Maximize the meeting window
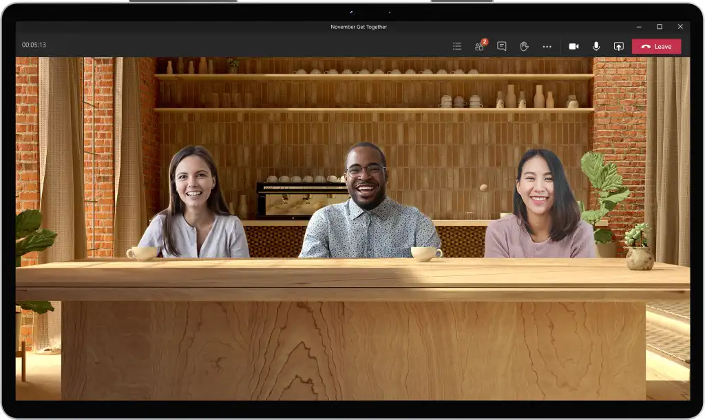The image size is (705, 420). point(660,27)
